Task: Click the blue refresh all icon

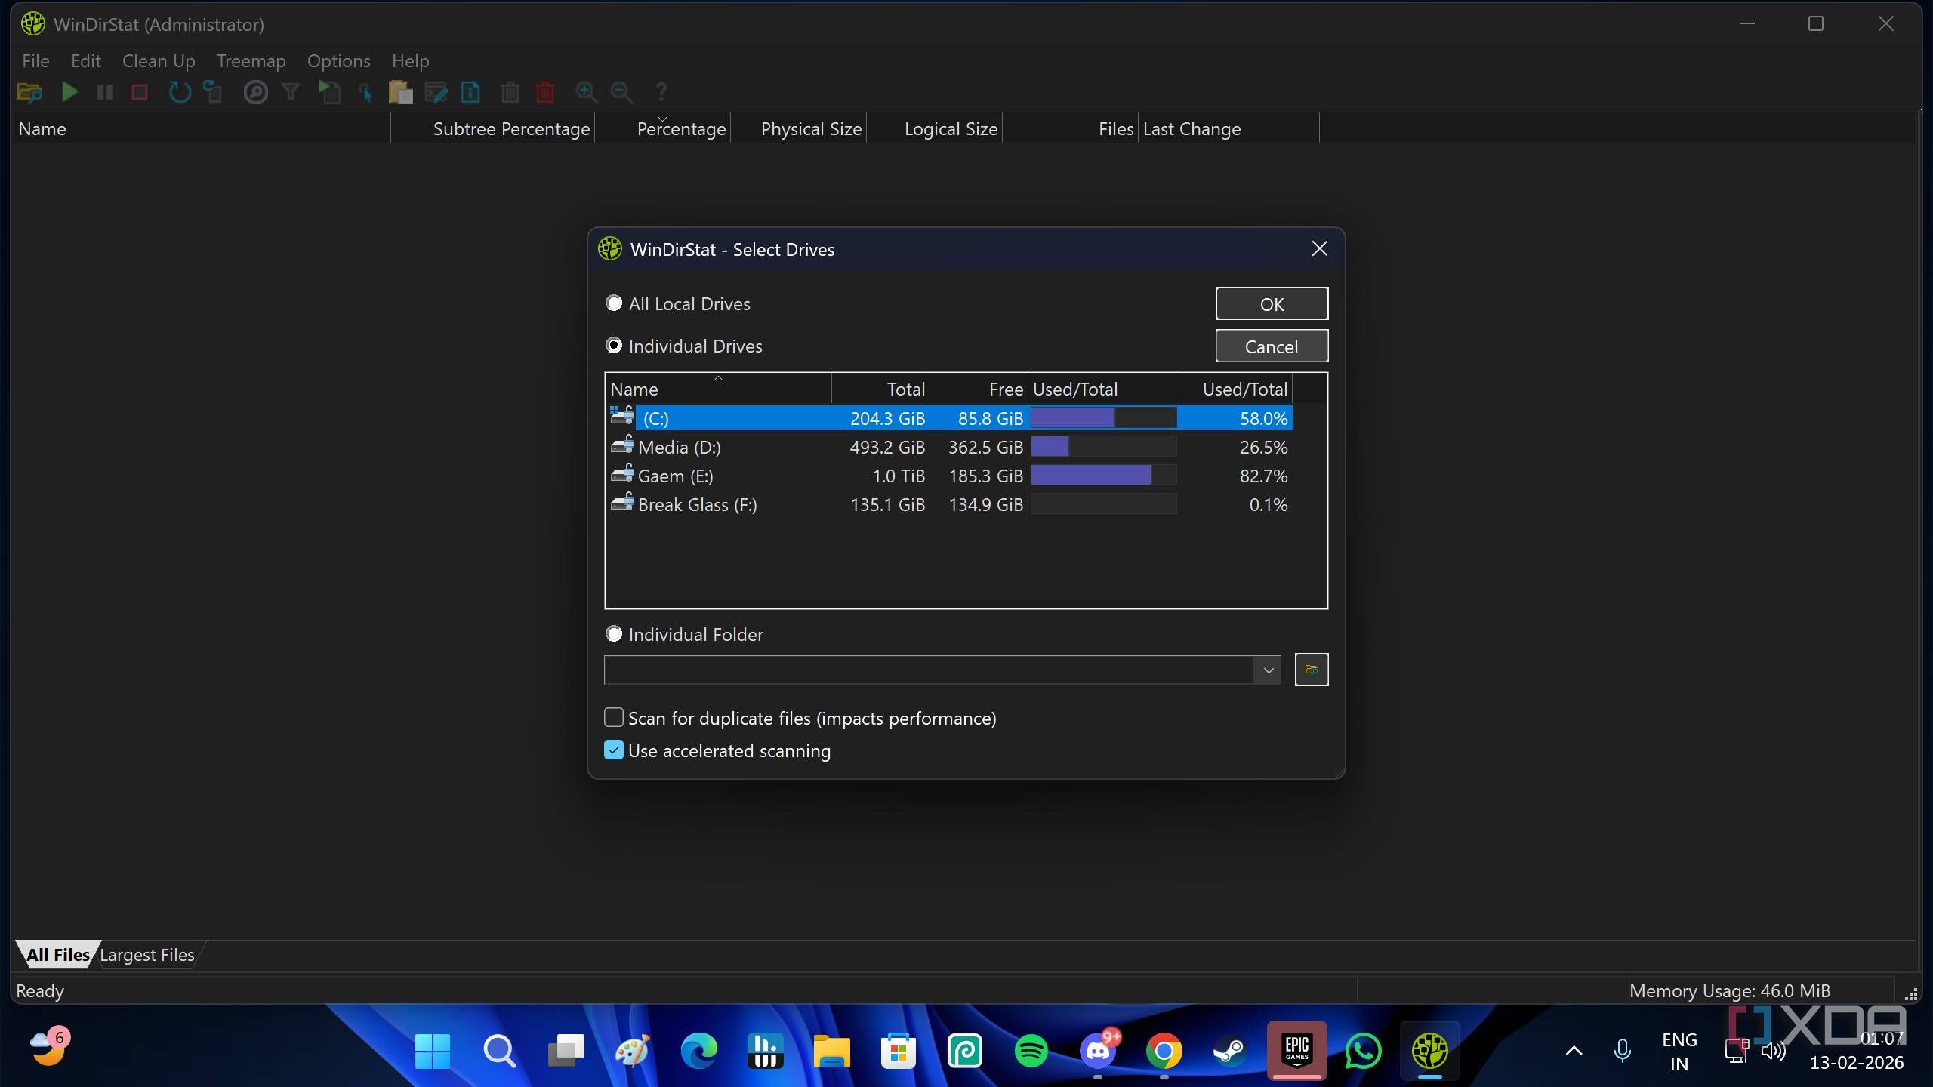Action: pyautogui.click(x=180, y=92)
